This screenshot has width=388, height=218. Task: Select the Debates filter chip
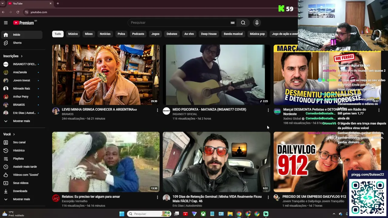tap(172, 34)
